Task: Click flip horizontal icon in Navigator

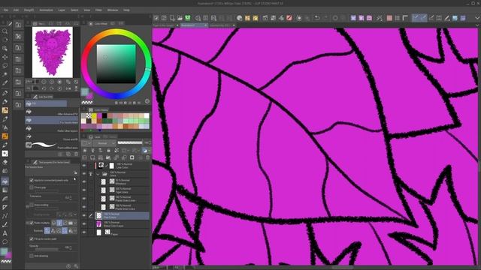Action: (x=68, y=88)
